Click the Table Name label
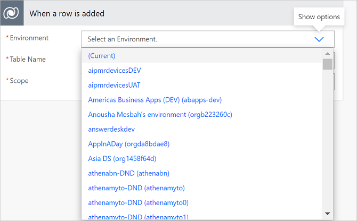 pyautogui.click(x=28, y=59)
